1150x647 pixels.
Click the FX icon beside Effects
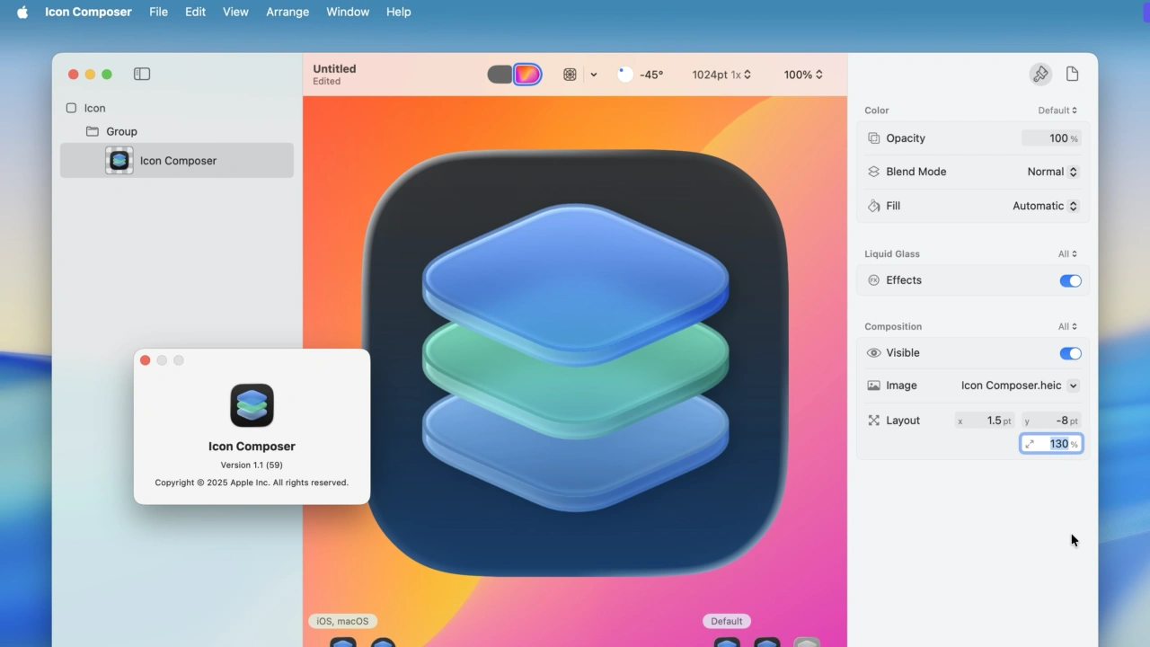(873, 280)
